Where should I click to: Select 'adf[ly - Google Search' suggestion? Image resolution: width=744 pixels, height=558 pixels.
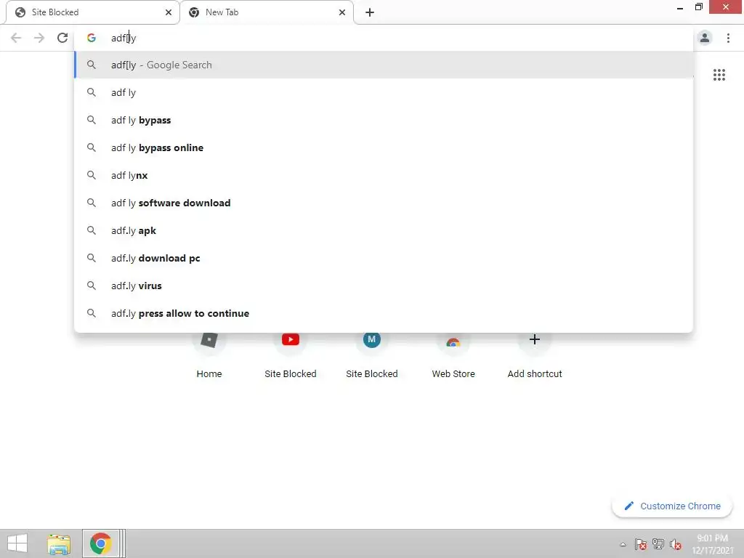point(384,65)
